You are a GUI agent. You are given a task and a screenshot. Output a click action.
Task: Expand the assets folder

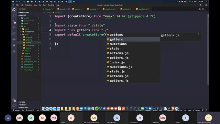coord(27,29)
